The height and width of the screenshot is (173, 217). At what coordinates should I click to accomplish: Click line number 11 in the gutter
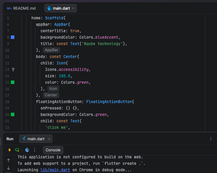click(x=7, y=57)
